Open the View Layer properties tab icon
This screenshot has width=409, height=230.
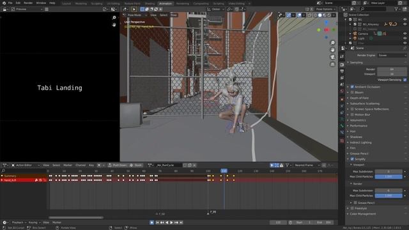(342, 78)
